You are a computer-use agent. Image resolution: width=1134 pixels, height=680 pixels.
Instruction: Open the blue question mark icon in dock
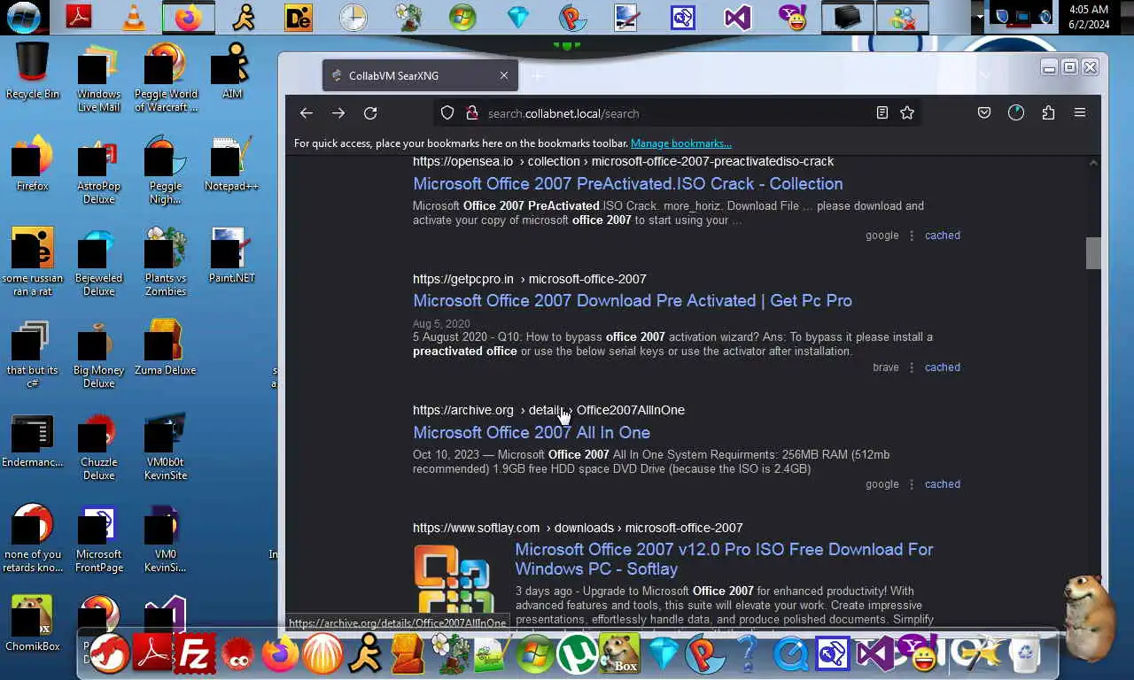coord(747,656)
